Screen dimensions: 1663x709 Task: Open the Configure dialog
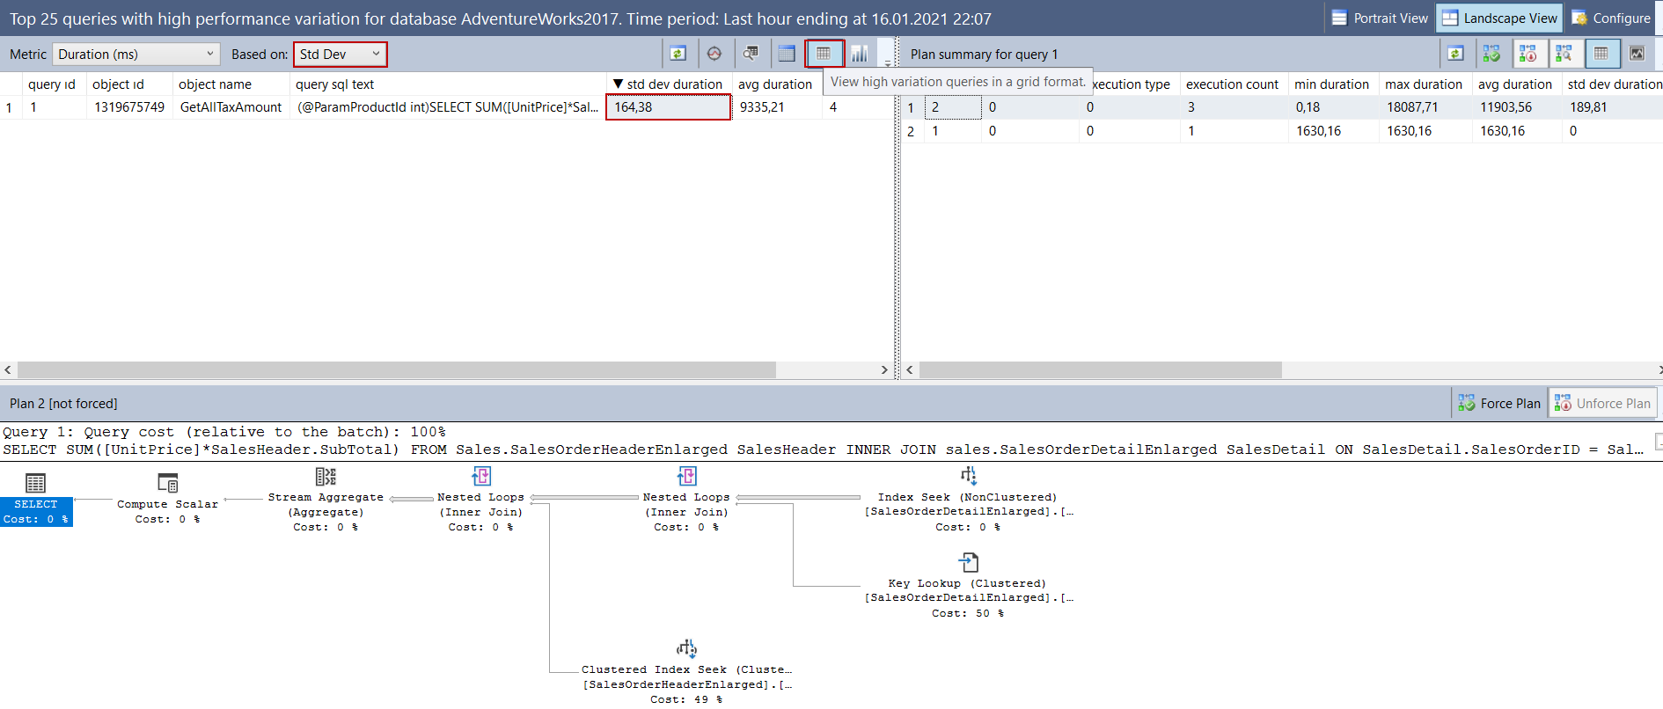pos(1611,18)
